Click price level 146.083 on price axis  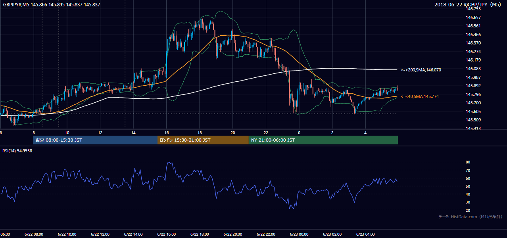(473, 69)
